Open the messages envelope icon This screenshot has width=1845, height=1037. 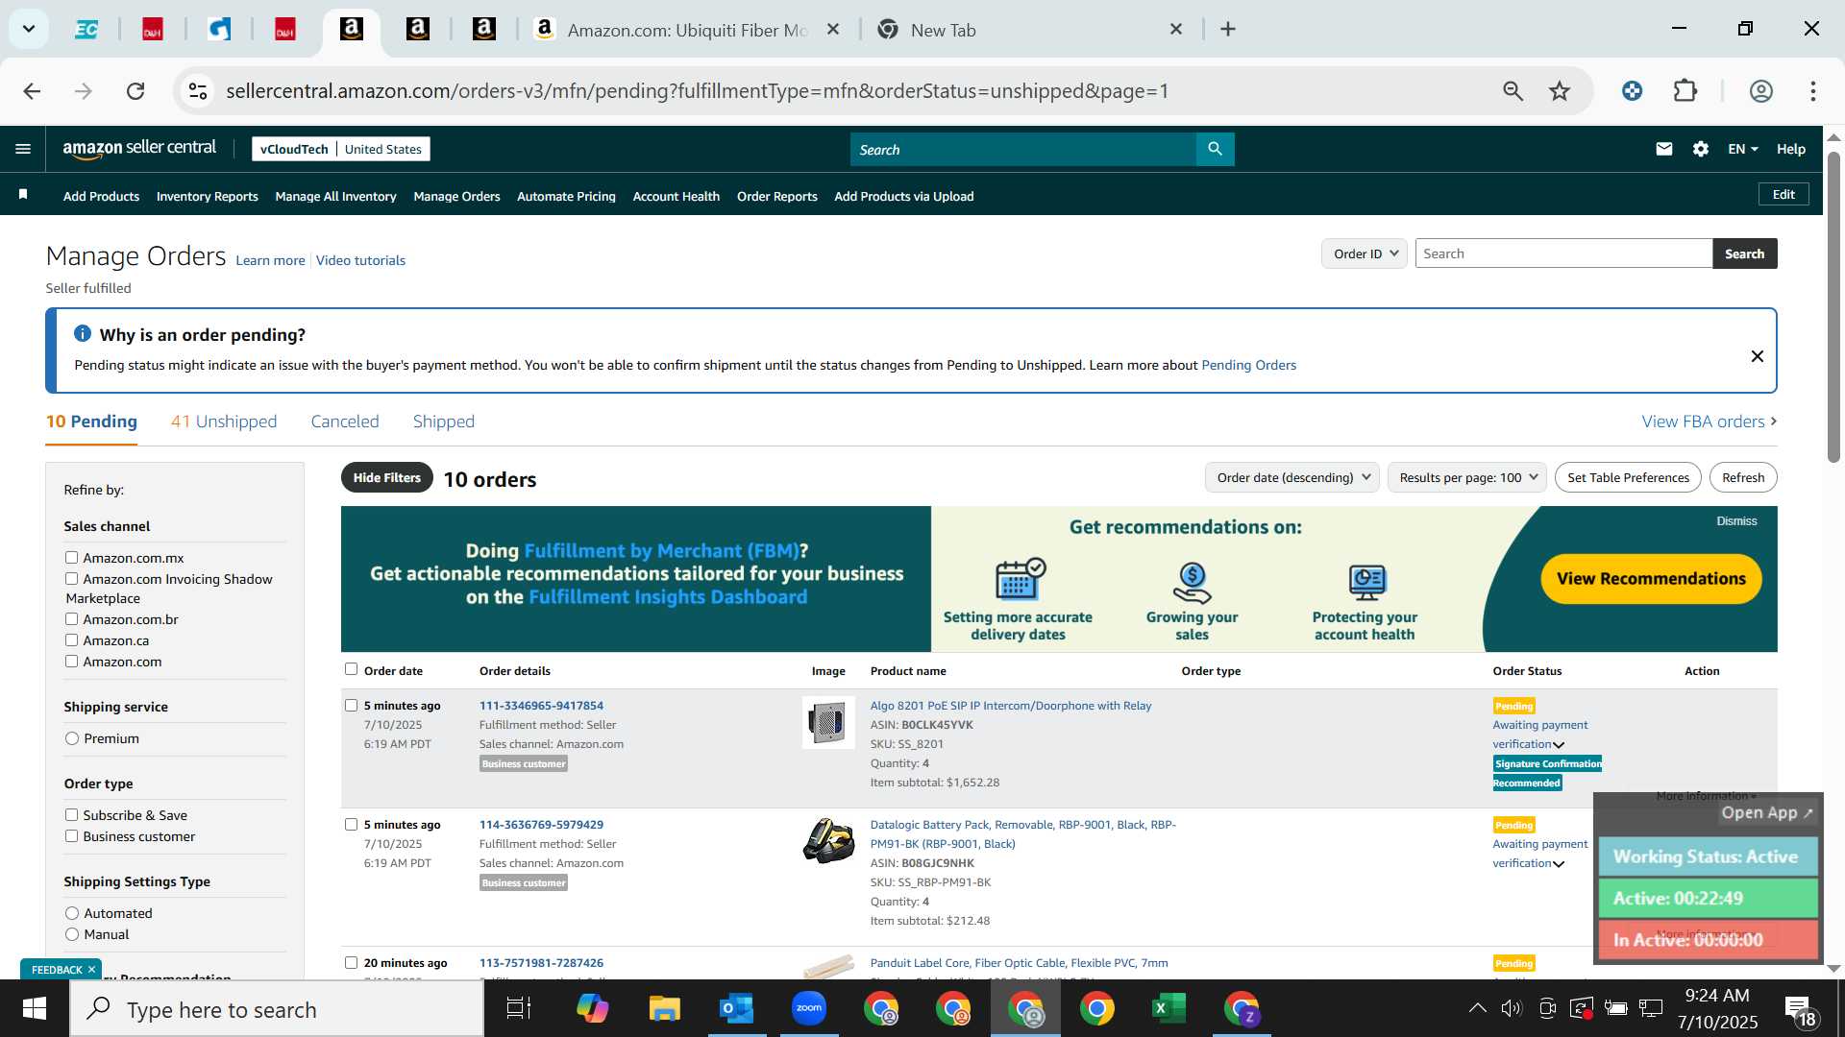[x=1664, y=149]
